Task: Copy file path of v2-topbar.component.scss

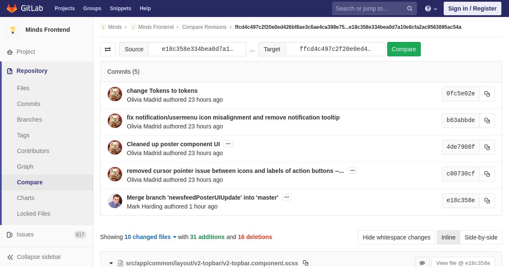Action: click(305, 263)
